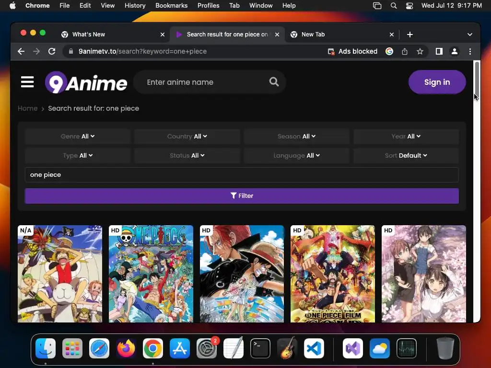The height and width of the screenshot is (368, 491).
Task: Click the share page icon
Action: coord(405,51)
